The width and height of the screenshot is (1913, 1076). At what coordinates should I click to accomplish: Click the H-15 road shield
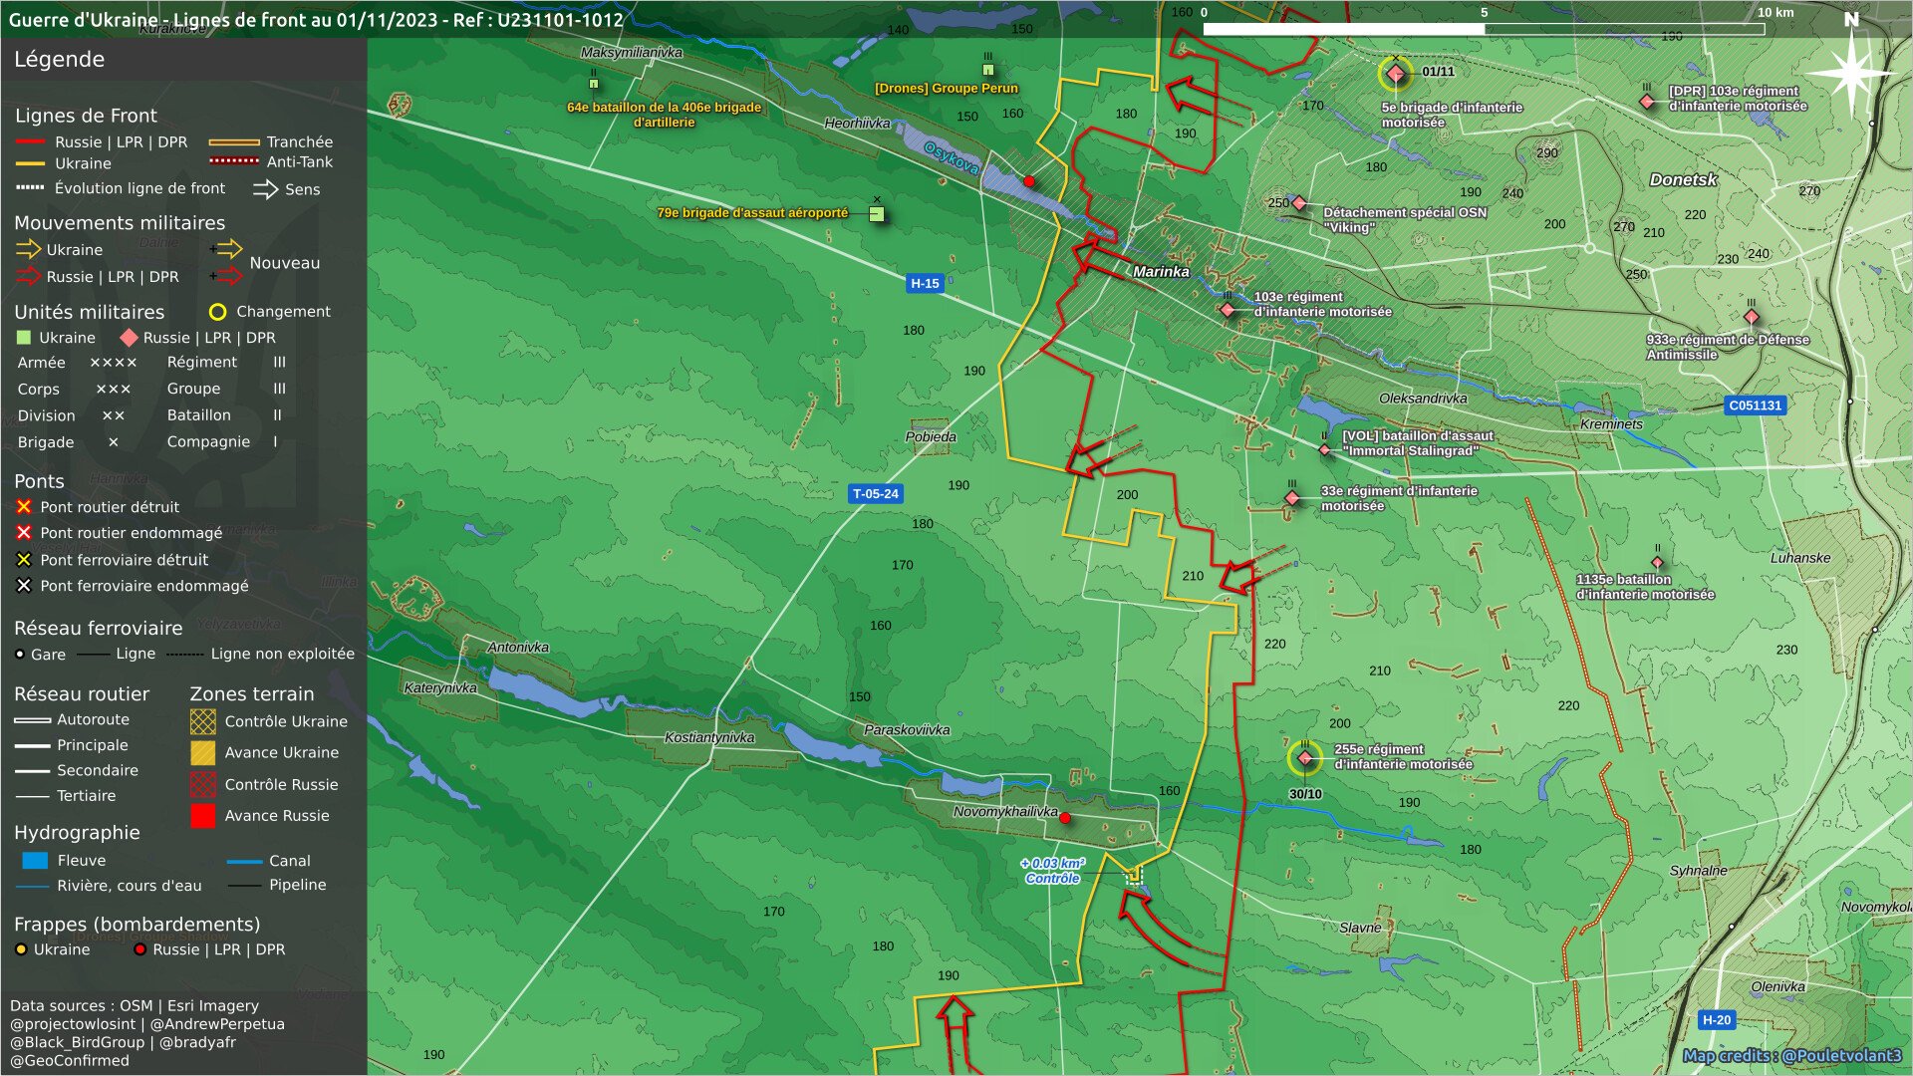tap(925, 283)
